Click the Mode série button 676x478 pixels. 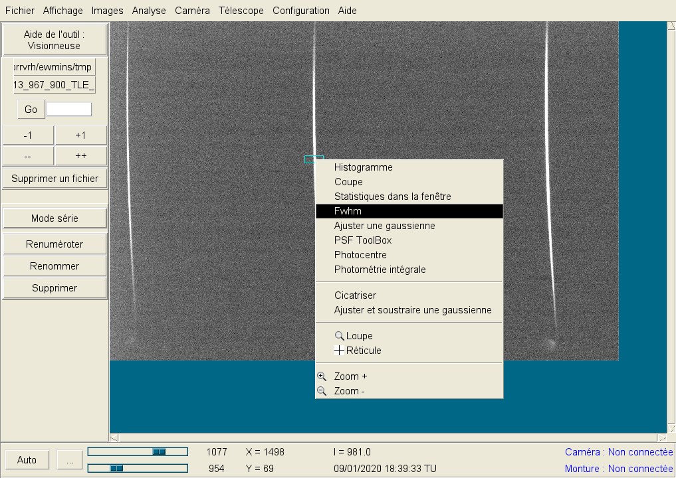(x=55, y=218)
